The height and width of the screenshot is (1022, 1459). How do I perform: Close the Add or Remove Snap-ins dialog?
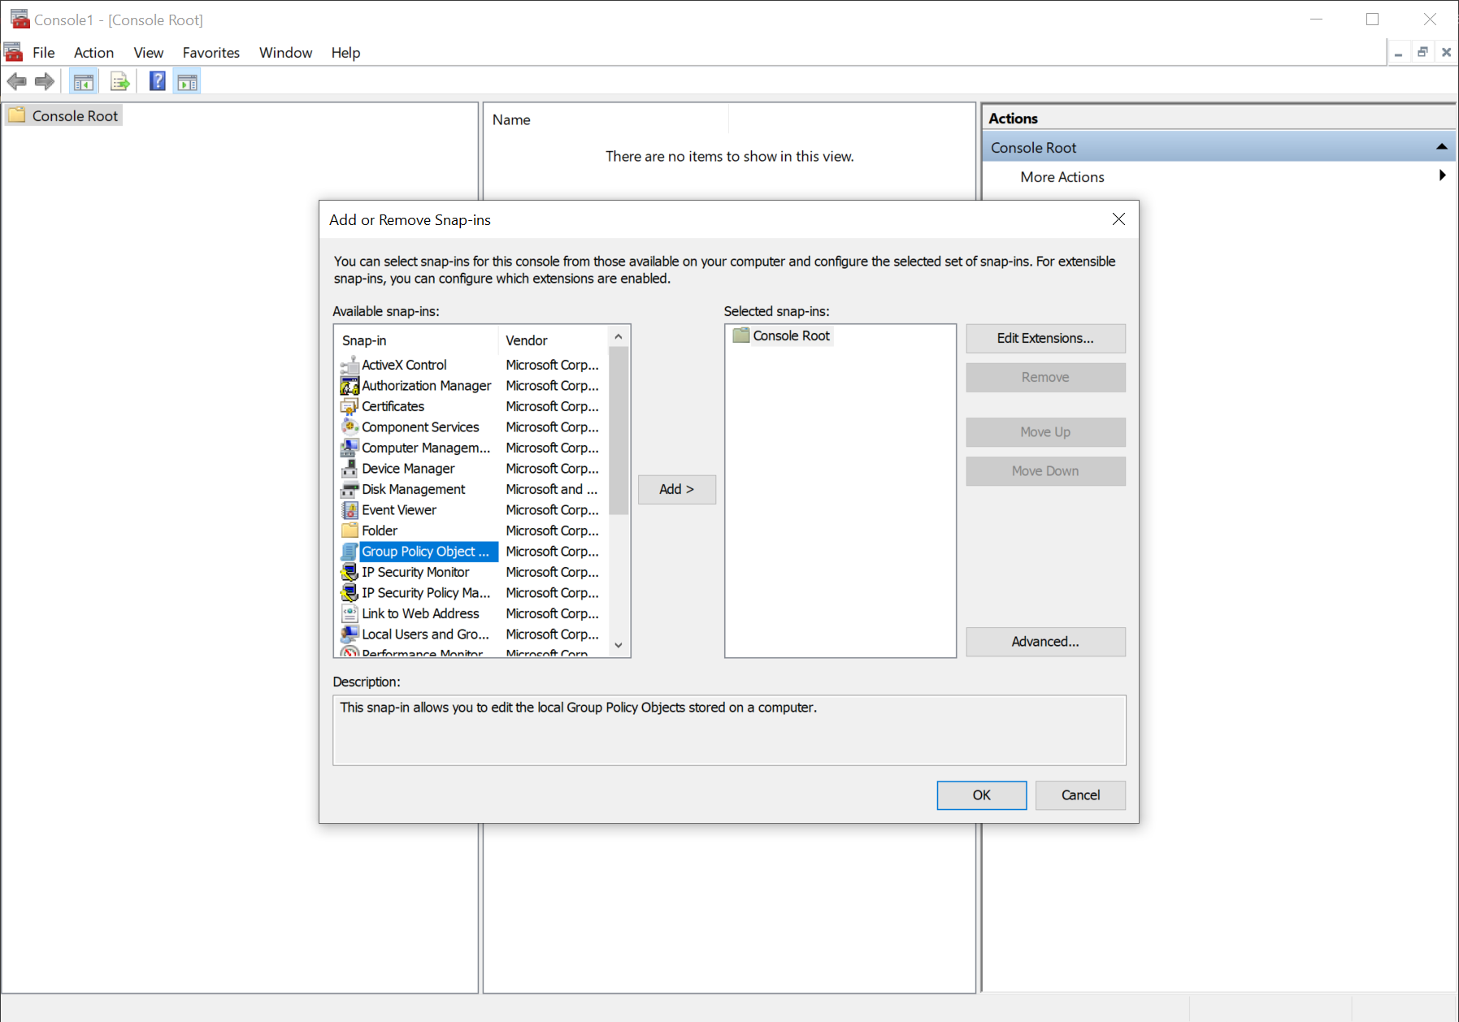coord(1119,219)
